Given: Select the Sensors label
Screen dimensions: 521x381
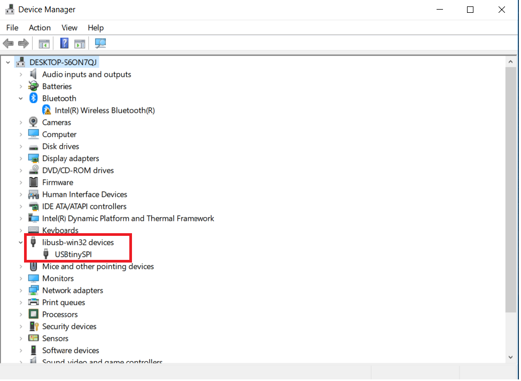Looking at the screenshot, I should coord(55,338).
